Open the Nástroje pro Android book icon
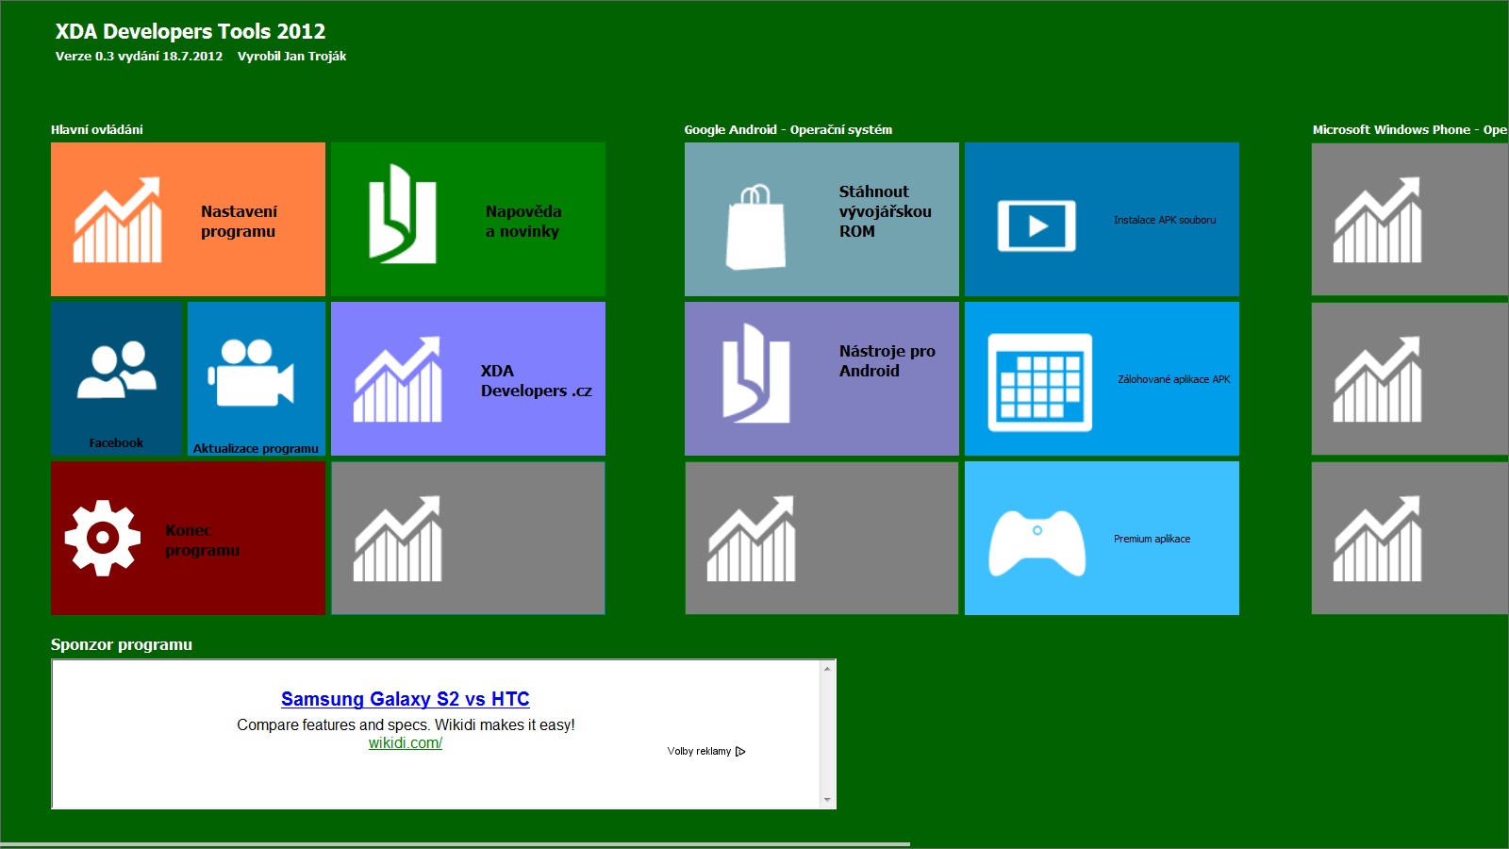 point(755,373)
